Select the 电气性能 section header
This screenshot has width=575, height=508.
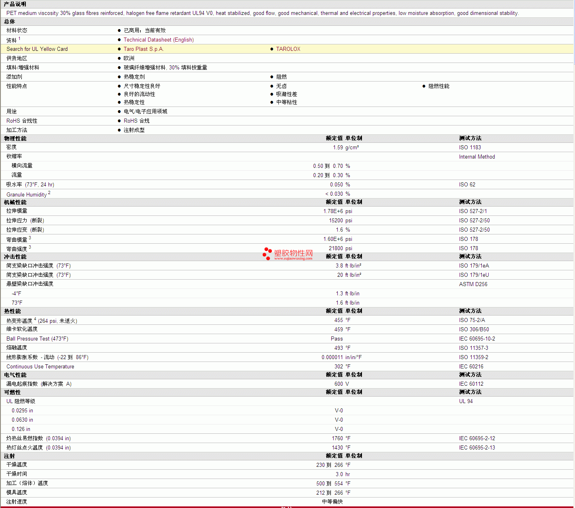click(15, 375)
